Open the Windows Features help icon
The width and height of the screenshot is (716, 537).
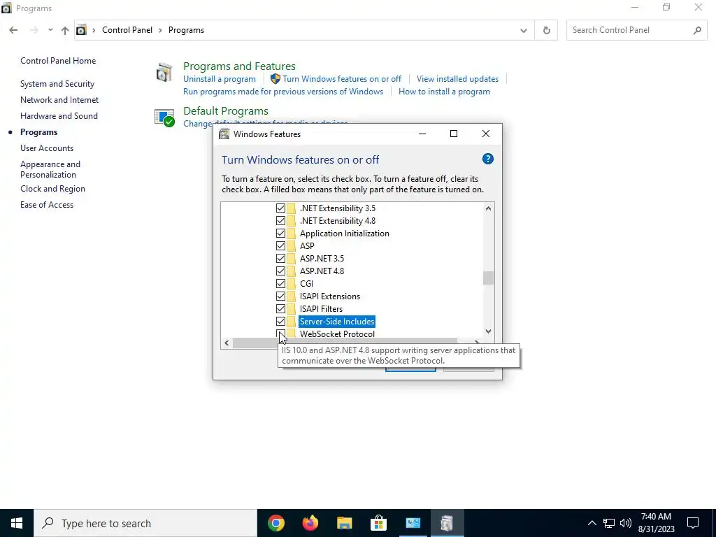tap(487, 159)
